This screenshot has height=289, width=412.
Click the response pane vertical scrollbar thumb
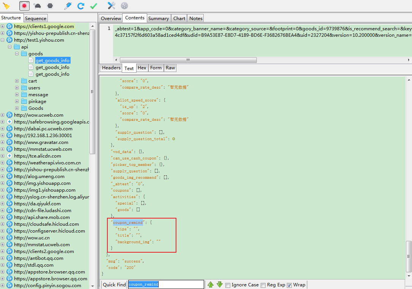coord(409,256)
